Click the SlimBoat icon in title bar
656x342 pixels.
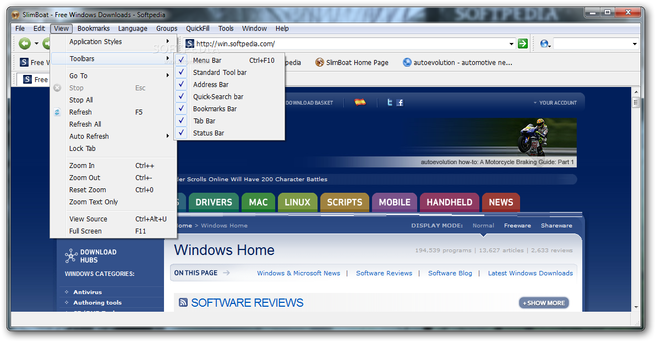point(16,15)
